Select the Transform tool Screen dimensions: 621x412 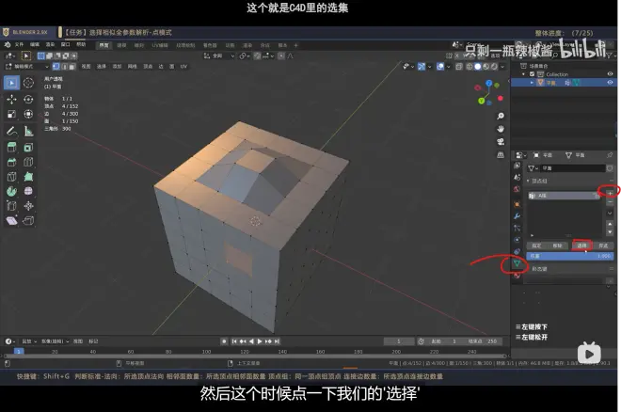28,115
